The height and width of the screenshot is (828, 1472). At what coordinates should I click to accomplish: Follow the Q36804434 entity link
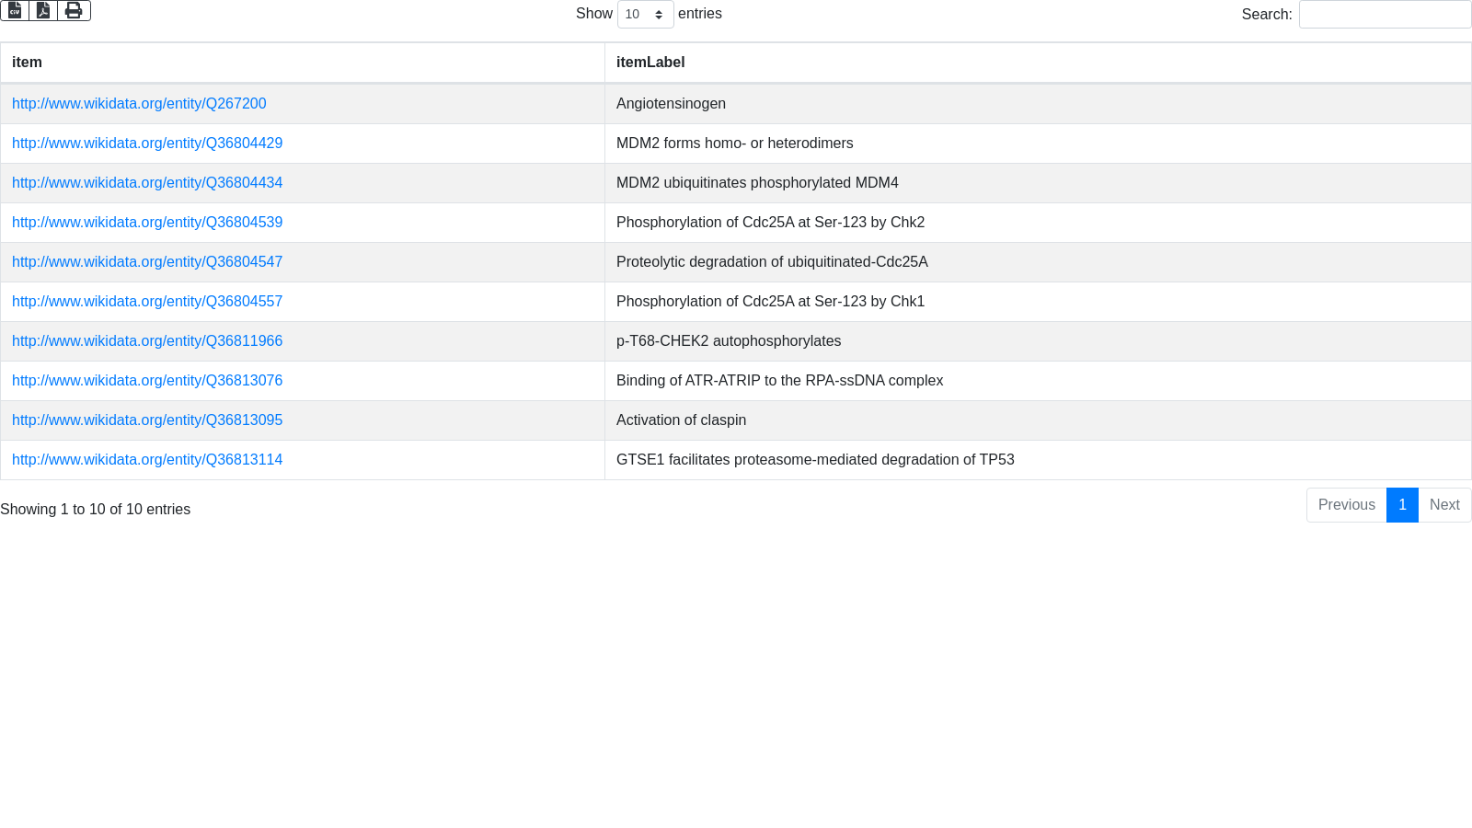click(147, 183)
